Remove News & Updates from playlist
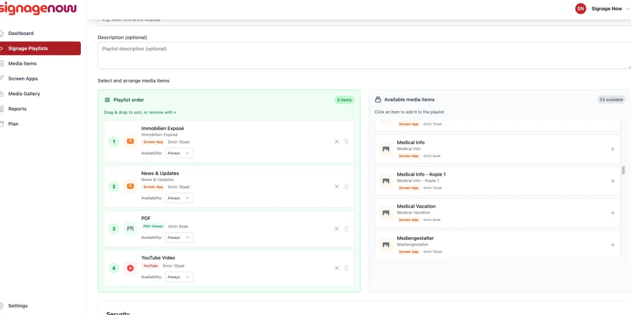Image resolution: width=631 pixels, height=315 pixels. tap(337, 187)
